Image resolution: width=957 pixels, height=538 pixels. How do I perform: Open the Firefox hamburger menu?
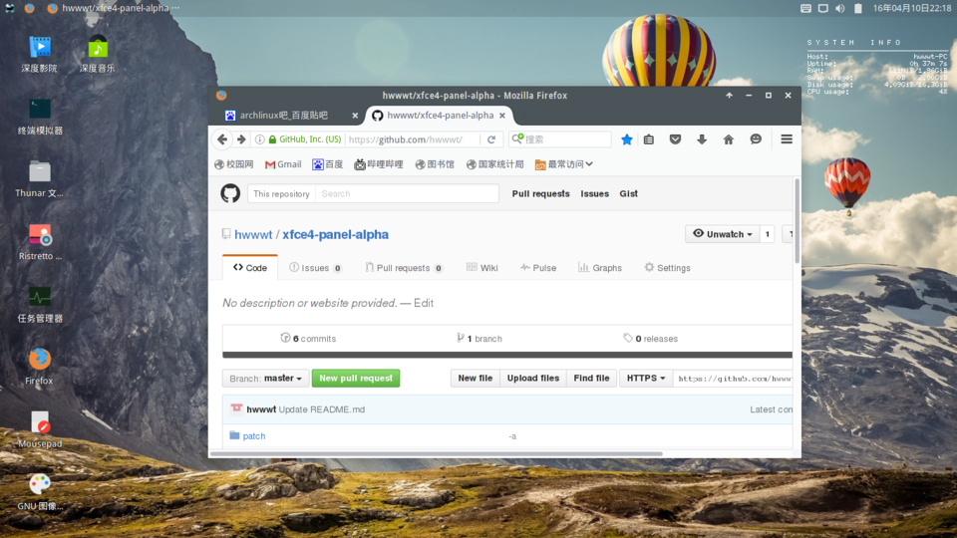pyautogui.click(x=787, y=139)
